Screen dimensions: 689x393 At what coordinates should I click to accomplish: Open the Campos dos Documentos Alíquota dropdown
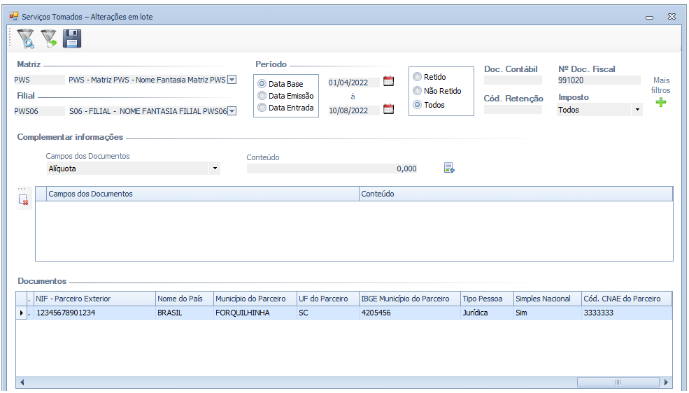click(215, 169)
